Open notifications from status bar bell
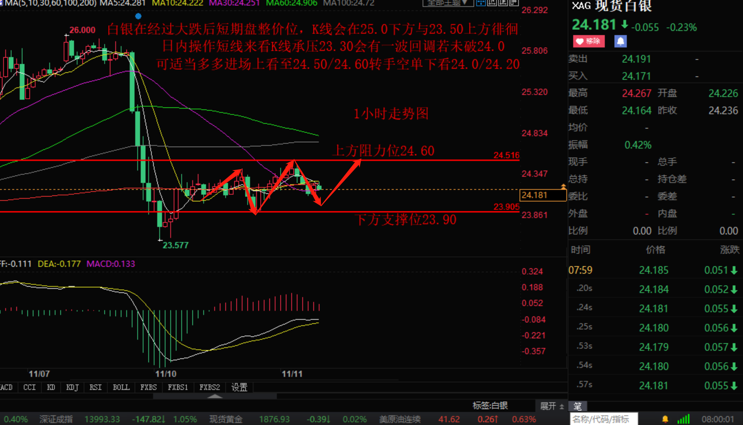 (x=665, y=419)
